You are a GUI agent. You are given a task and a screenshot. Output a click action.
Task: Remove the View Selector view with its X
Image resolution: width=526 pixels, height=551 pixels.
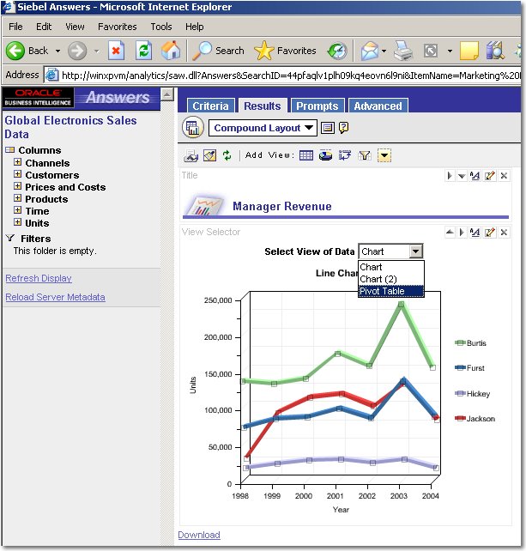tap(504, 232)
